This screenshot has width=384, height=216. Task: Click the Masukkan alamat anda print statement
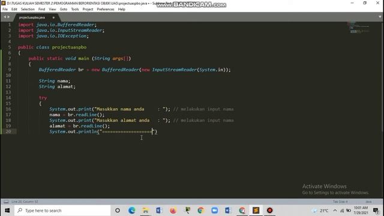(x=110, y=120)
